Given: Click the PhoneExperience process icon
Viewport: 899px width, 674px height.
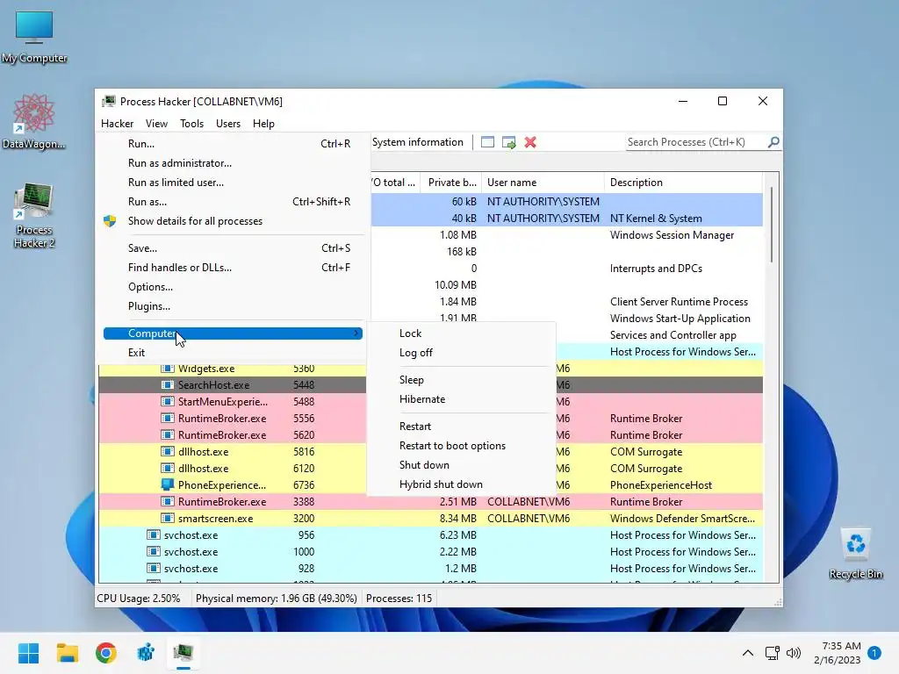Looking at the screenshot, I should (168, 484).
